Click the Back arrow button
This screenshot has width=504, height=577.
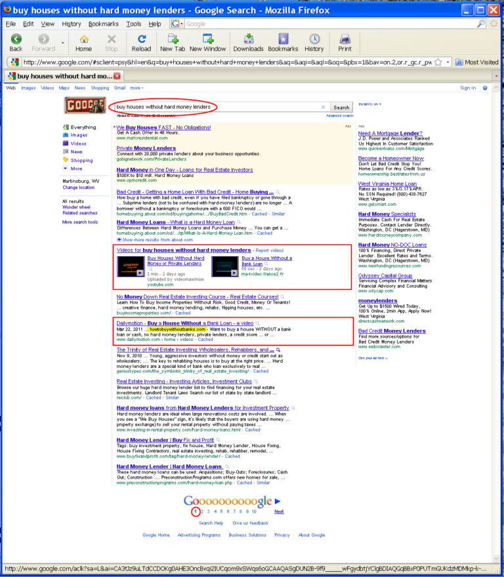[16, 39]
